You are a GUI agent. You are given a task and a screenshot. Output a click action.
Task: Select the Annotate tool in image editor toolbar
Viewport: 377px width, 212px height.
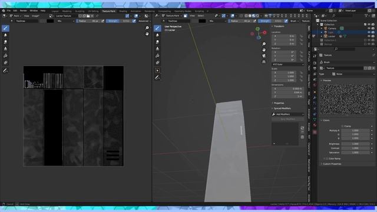[5, 71]
